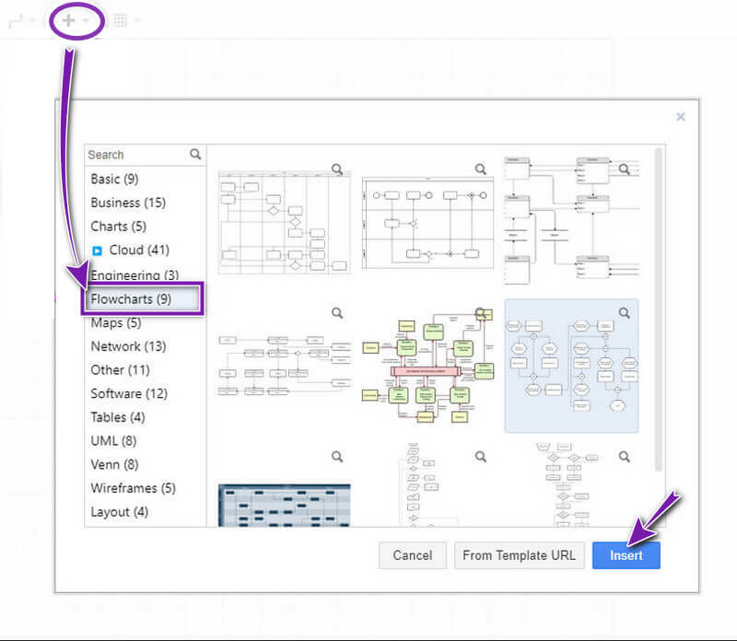737x641 pixels.
Task: Select the dark blue table template thumbnail
Action: coord(284,505)
